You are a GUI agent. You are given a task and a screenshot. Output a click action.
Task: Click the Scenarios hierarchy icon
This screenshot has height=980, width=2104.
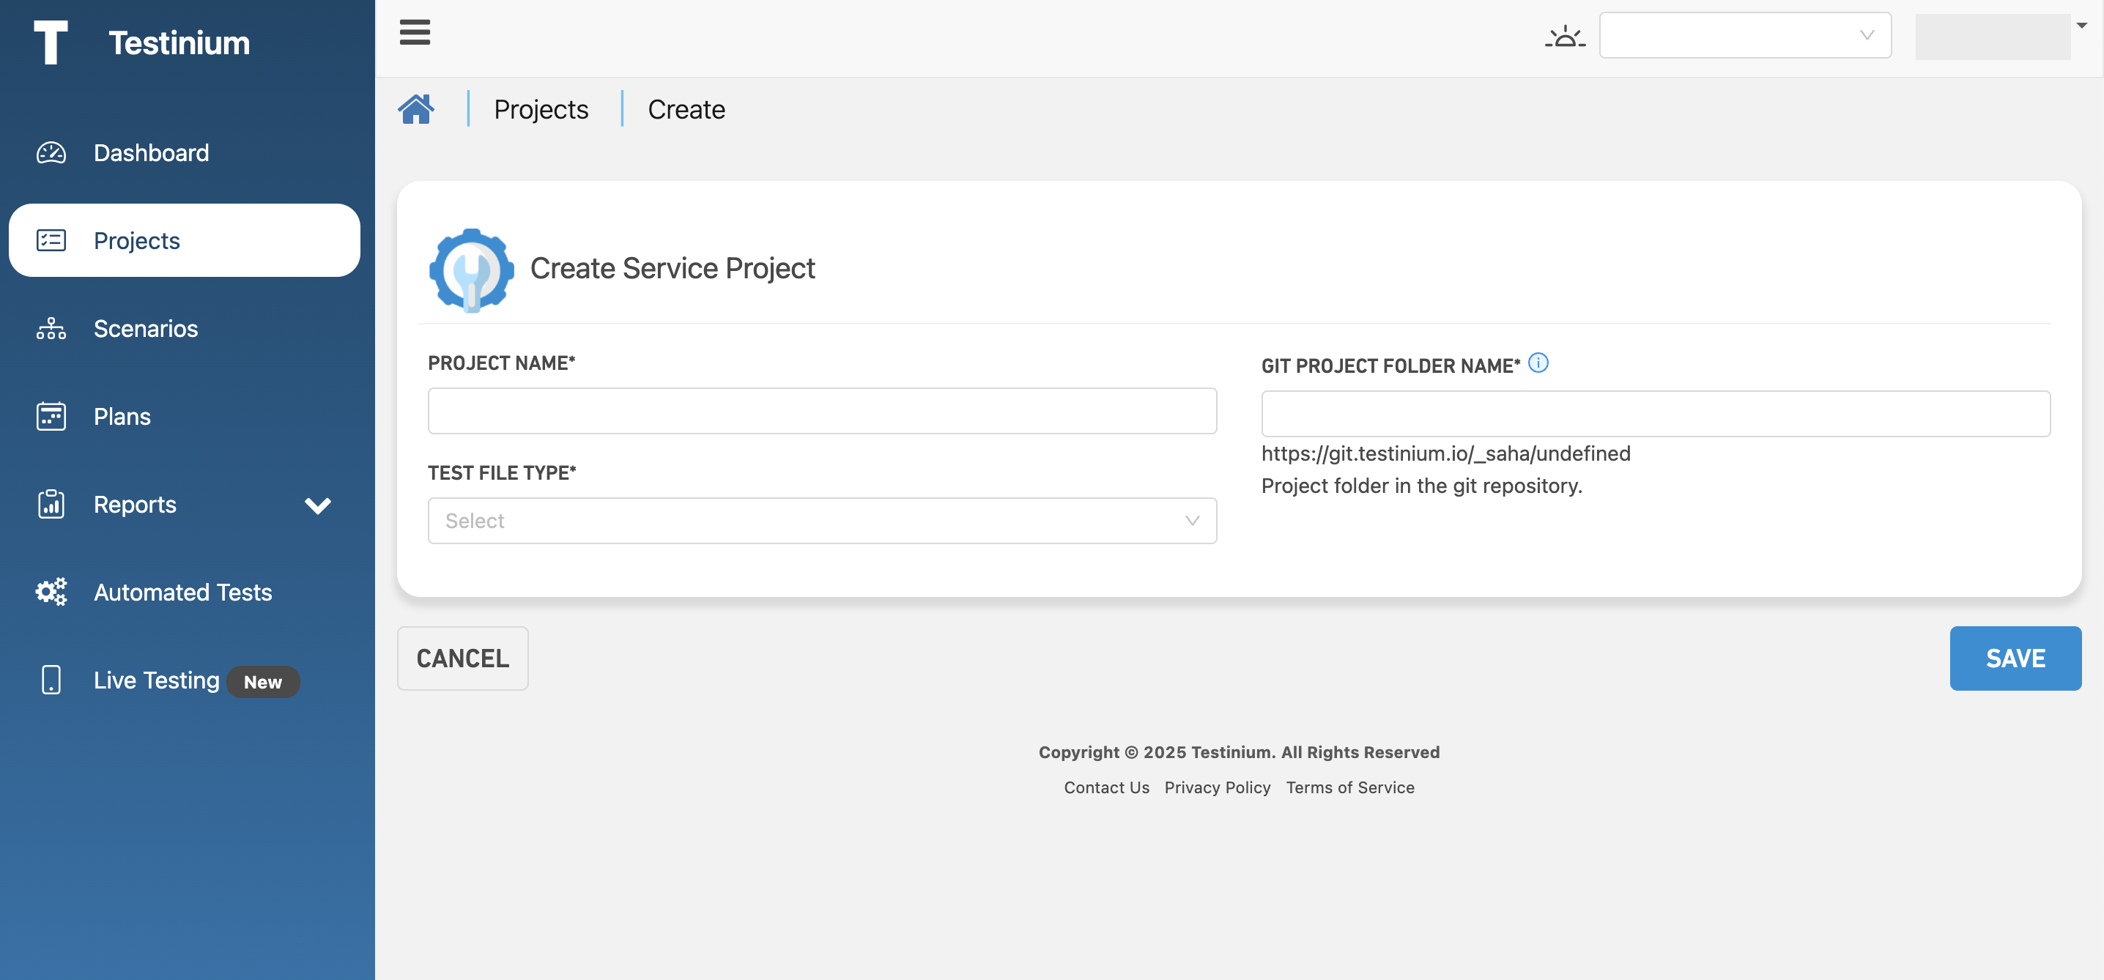click(x=51, y=328)
